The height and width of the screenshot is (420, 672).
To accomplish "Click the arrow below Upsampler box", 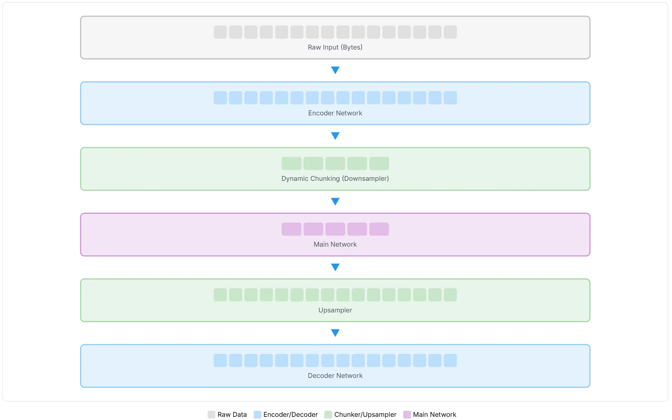I will [335, 333].
